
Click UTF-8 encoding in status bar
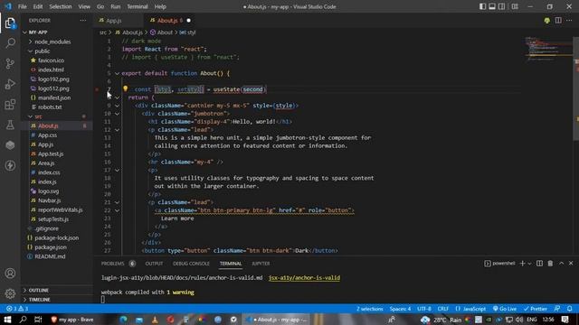click(x=424, y=309)
